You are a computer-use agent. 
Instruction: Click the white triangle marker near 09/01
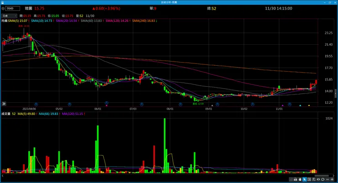point(212,105)
